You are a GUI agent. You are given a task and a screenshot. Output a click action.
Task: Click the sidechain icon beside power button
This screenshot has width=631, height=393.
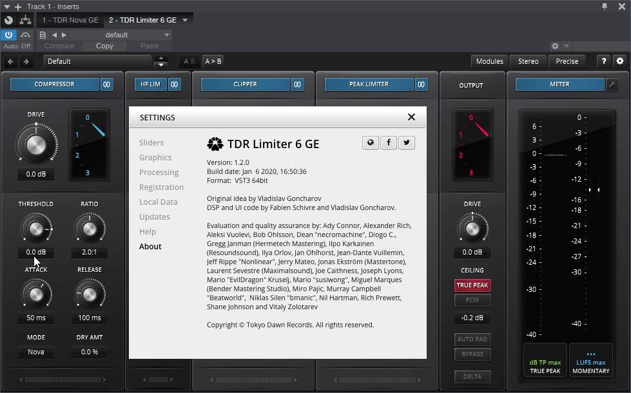click(x=25, y=35)
